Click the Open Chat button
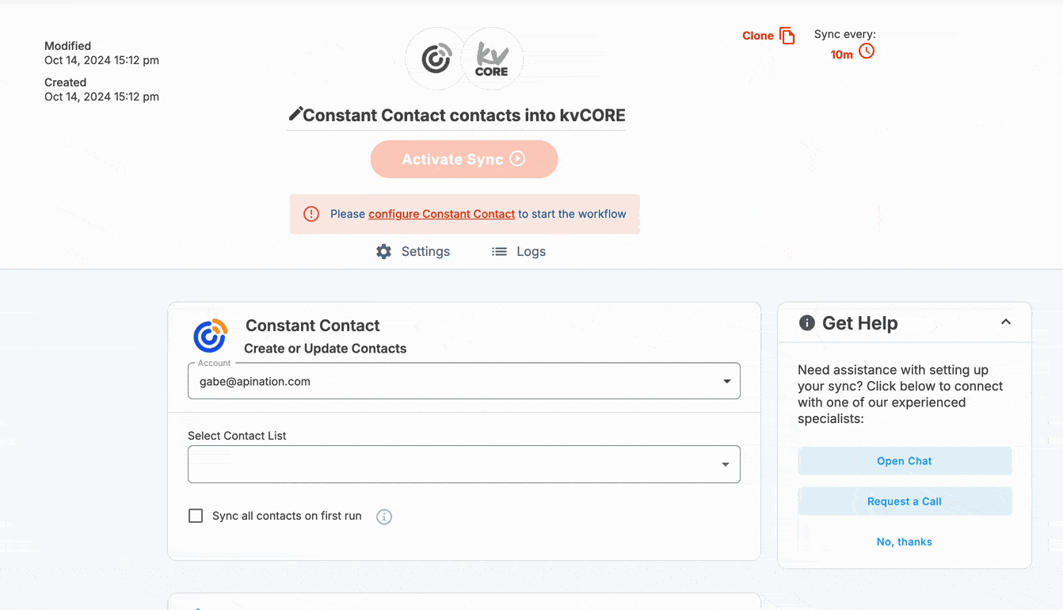Screen dimensions: 1063x610 pyautogui.click(x=905, y=461)
